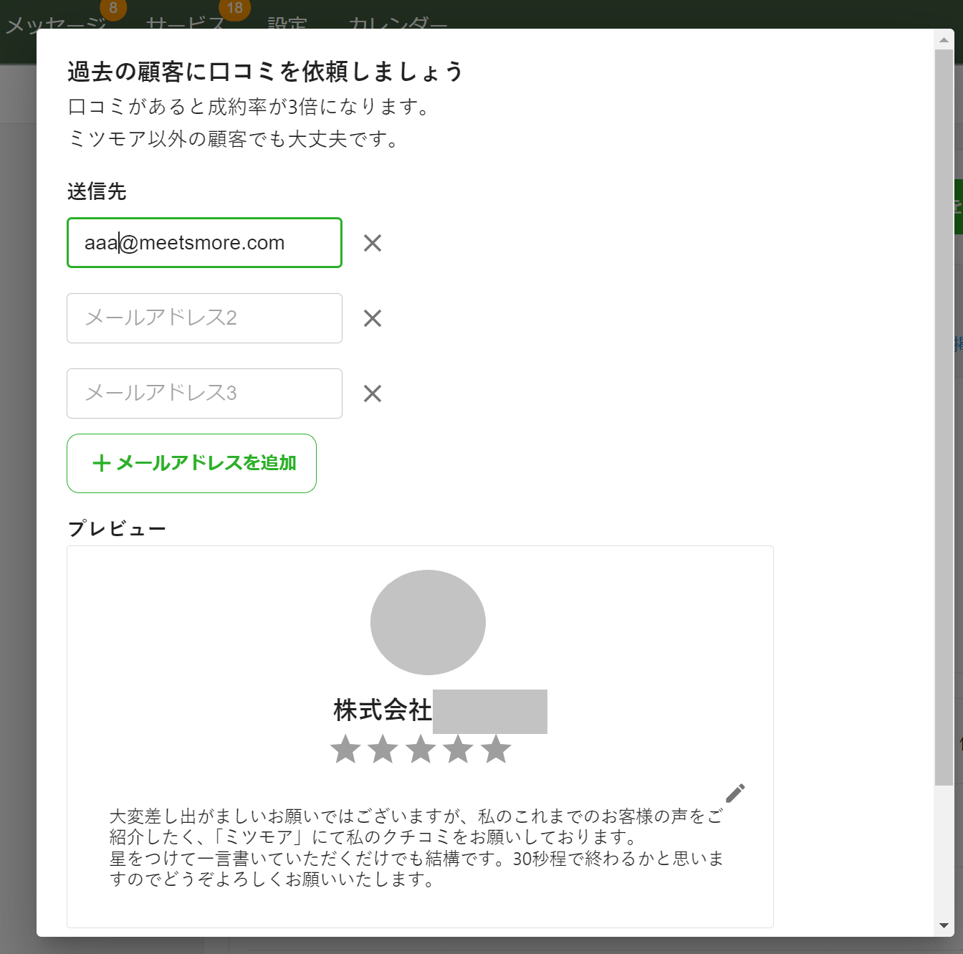Click the メールアドレスを追加 button
Viewport: 963px width, 954px height.
[x=191, y=463]
